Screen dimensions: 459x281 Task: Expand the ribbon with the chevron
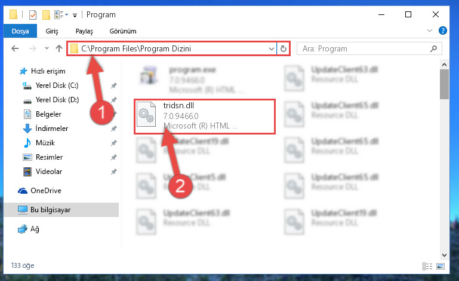coord(429,30)
